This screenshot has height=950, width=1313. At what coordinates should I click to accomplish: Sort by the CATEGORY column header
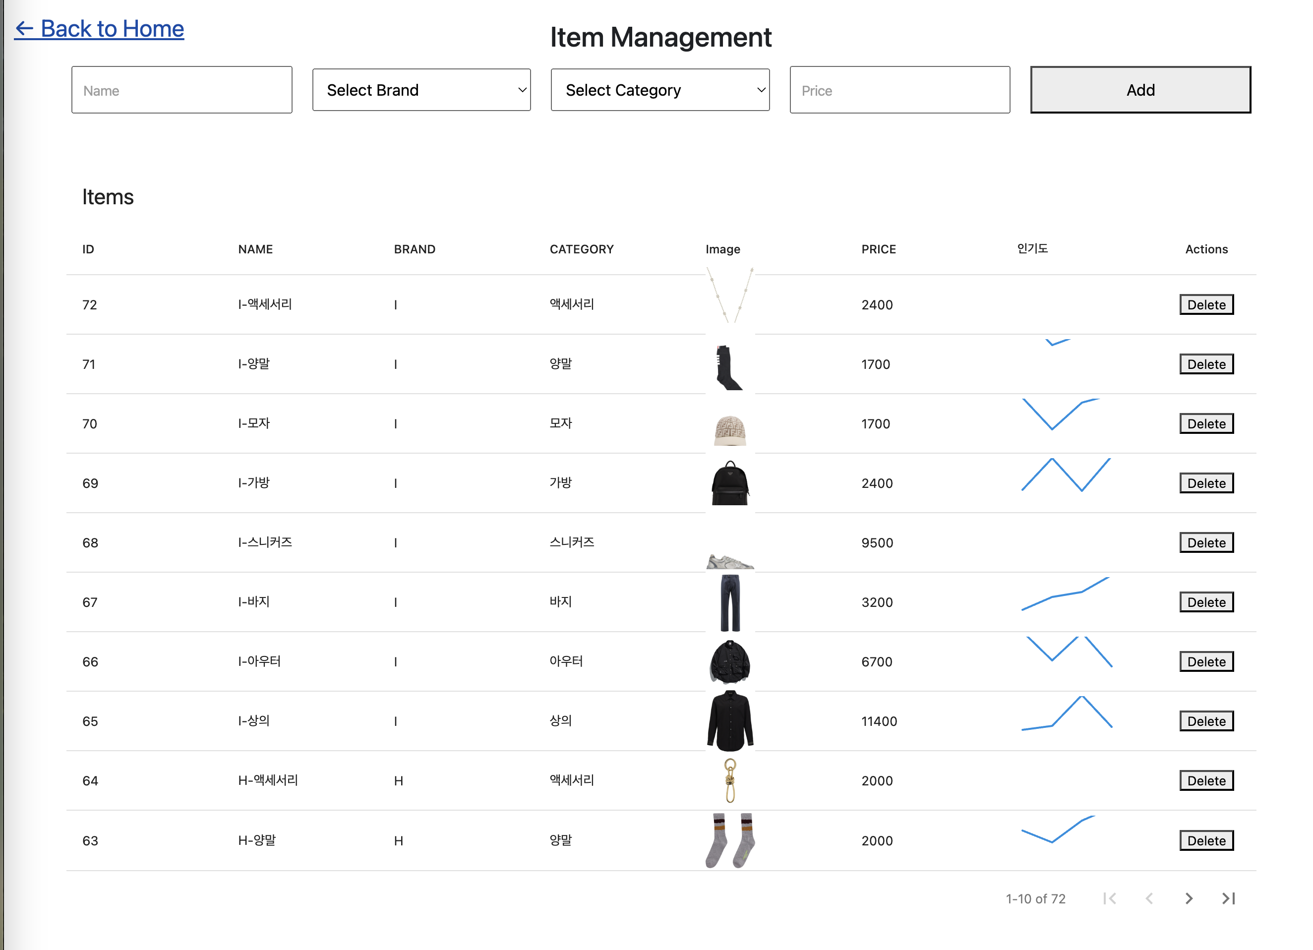click(581, 249)
